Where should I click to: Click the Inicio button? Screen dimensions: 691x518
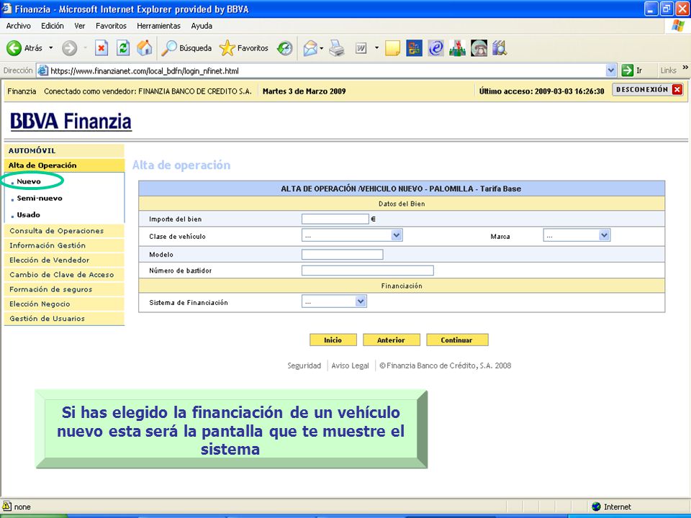point(333,340)
